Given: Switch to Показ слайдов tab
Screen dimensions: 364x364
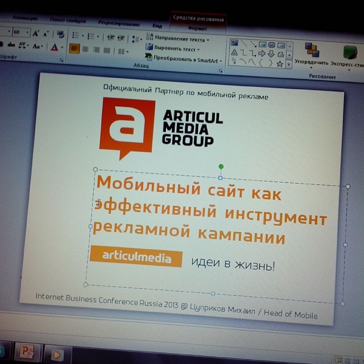Looking at the screenshot, I should pyautogui.click(x=68, y=20).
